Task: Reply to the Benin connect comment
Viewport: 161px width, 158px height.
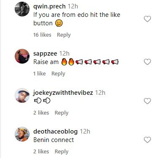Action: pos(62,151)
